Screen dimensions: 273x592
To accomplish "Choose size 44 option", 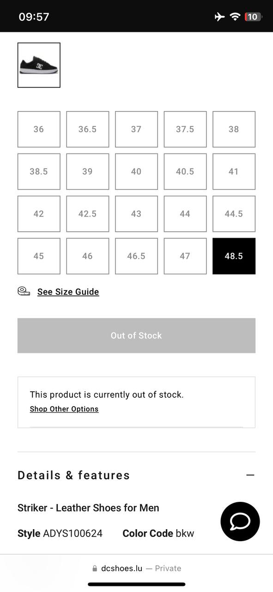I will [185, 214].
